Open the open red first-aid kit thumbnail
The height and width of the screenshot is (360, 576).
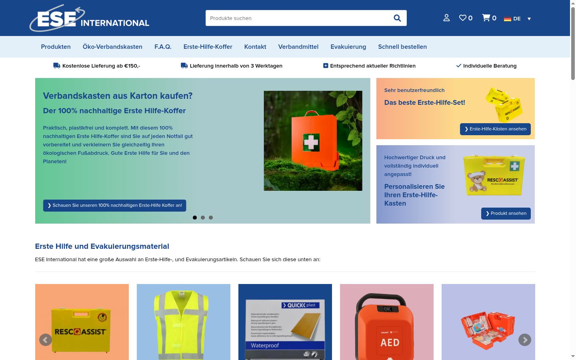pos(488,322)
